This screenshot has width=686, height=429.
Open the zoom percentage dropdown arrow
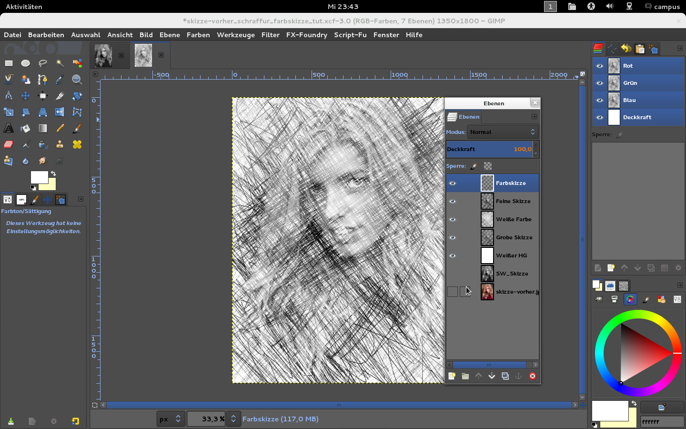tap(233, 419)
